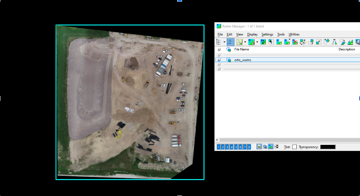
Task: Click the black Transparency color swatch
Action: [x=328, y=147]
